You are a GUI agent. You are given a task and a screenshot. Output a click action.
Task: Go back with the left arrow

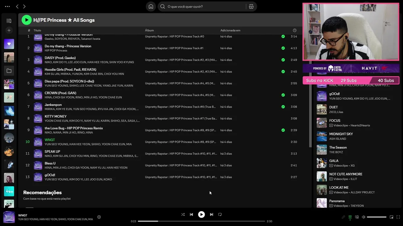tap(17, 7)
